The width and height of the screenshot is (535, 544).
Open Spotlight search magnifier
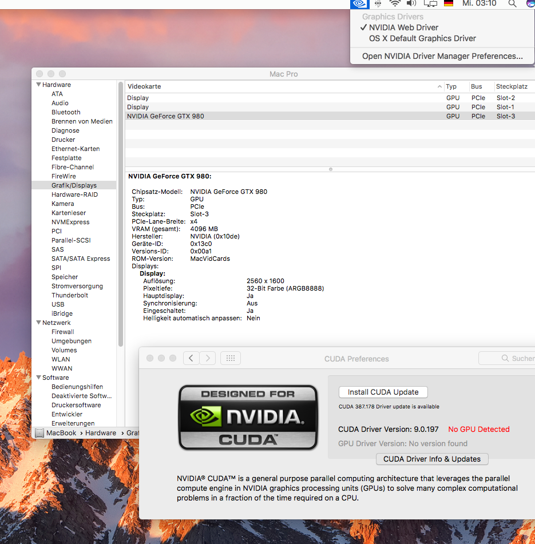click(512, 4)
